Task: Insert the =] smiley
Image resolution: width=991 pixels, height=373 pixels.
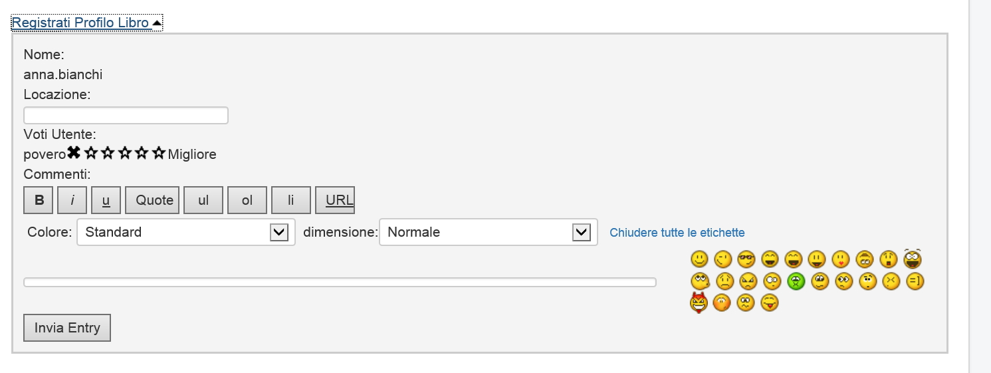Action: click(915, 281)
